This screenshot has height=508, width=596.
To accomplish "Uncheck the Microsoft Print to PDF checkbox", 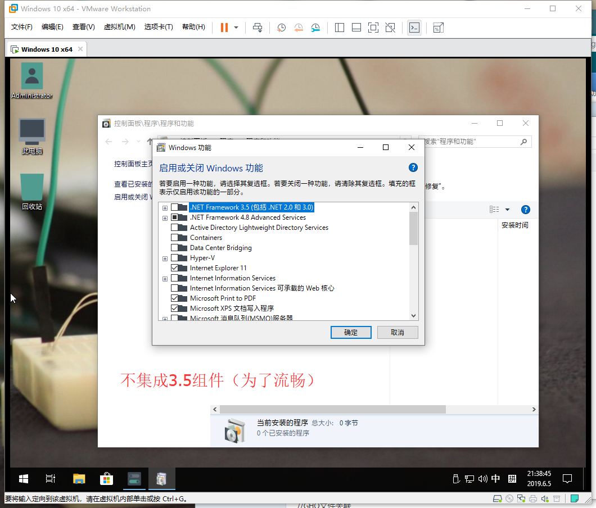I will coord(174,298).
